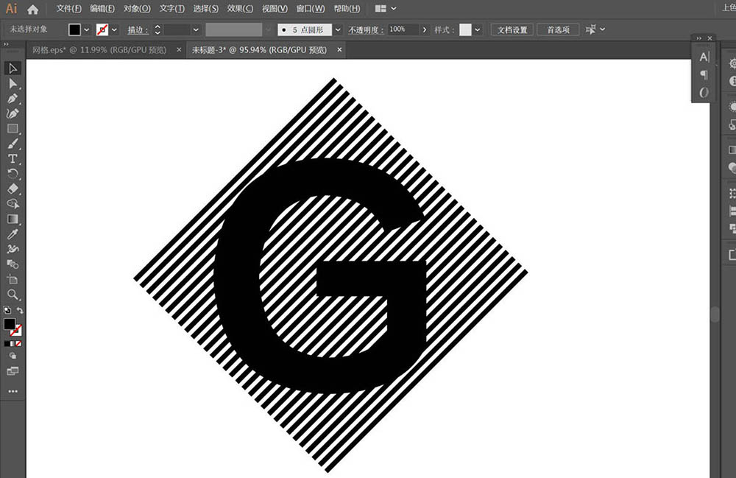Expand the collapsed toolbar double arrows
736x478 pixels.
[x=6, y=44]
